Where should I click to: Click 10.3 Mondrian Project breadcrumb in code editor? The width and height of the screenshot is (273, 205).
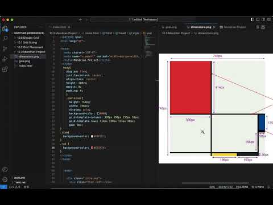64,33
